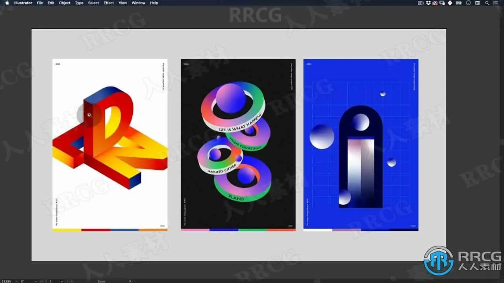Expand the artboard number dropdown
This screenshot has height=283, width=504.
(x=62, y=281)
